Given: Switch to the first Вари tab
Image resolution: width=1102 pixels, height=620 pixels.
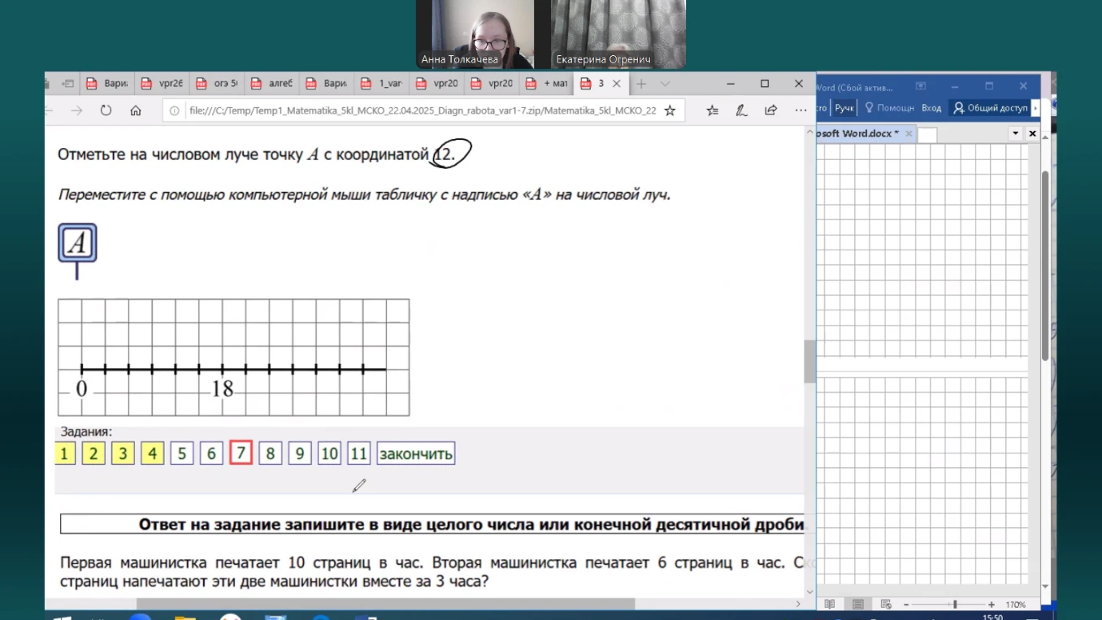Looking at the screenshot, I should [107, 84].
